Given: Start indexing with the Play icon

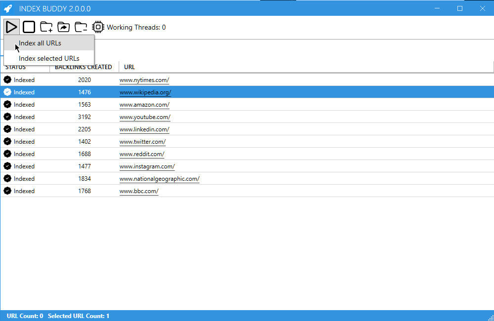Looking at the screenshot, I should [11, 27].
